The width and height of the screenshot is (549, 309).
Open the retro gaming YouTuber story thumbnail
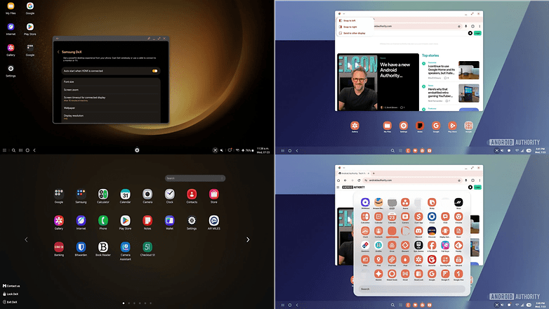469,93
